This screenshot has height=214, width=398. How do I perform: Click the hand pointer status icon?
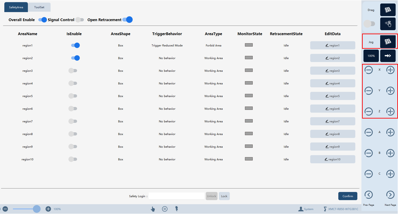pyautogui.click(x=153, y=209)
